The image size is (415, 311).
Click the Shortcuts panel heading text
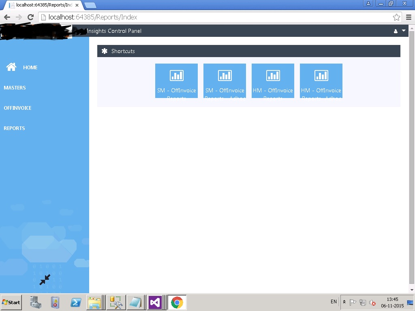(123, 51)
